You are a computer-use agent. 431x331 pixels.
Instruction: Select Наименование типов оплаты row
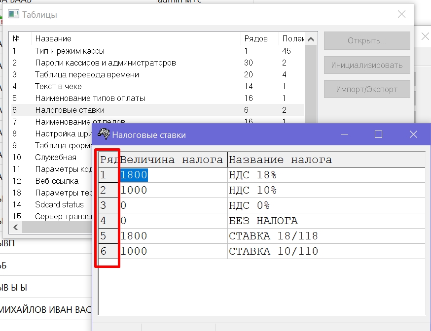click(x=157, y=98)
